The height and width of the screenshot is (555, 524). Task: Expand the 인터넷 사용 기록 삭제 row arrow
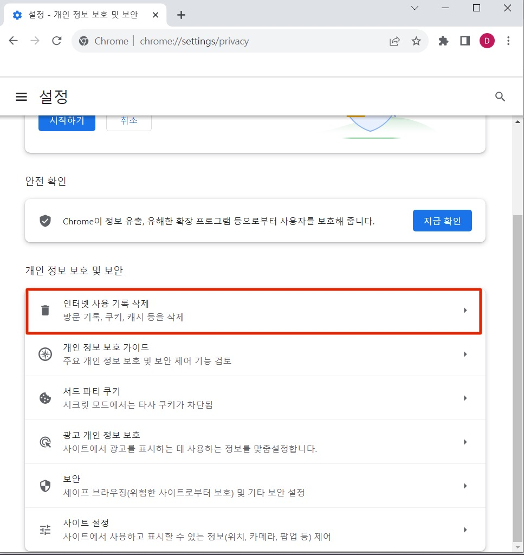tap(465, 309)
